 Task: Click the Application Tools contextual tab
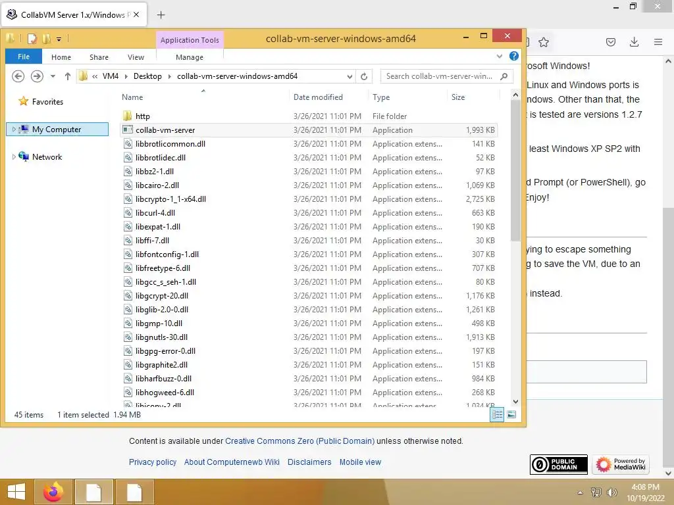coord(190,40)
